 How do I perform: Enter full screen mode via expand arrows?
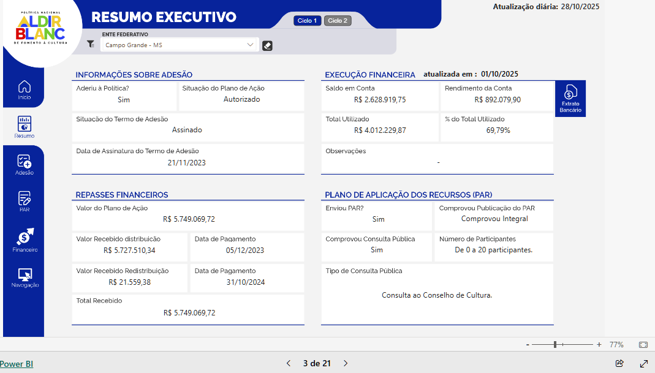[644, 363]
